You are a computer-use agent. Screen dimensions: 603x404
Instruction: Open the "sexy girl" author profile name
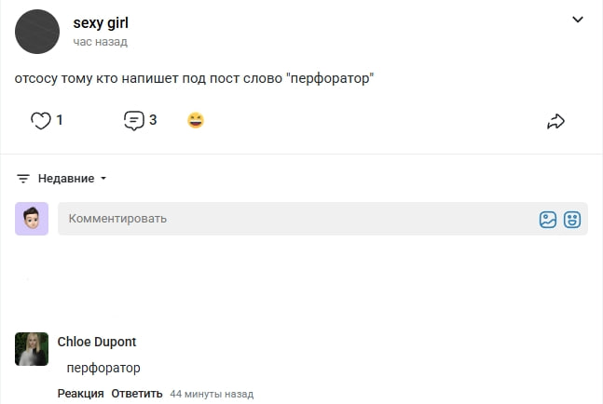(101, 23)
